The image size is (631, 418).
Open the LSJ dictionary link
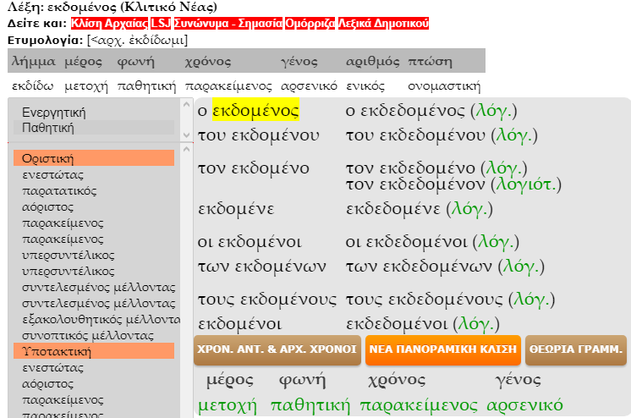click(x=161, y=24)
